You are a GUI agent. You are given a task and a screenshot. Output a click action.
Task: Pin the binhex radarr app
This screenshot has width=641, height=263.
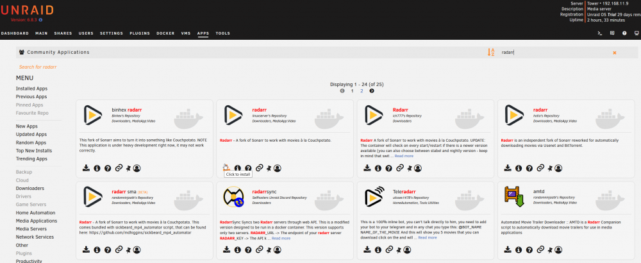(128, 168)
